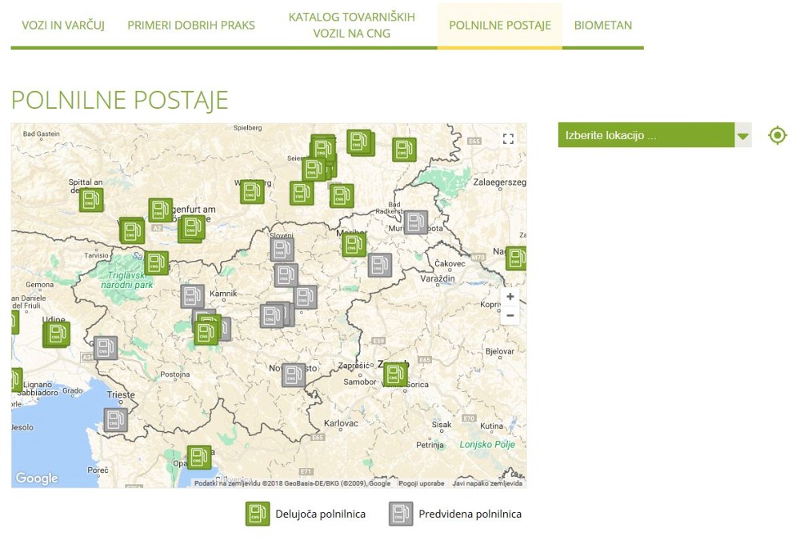Click Javi napako zemljevida link
The width and height of the screenshot is (800, 540).
point(487,483)
